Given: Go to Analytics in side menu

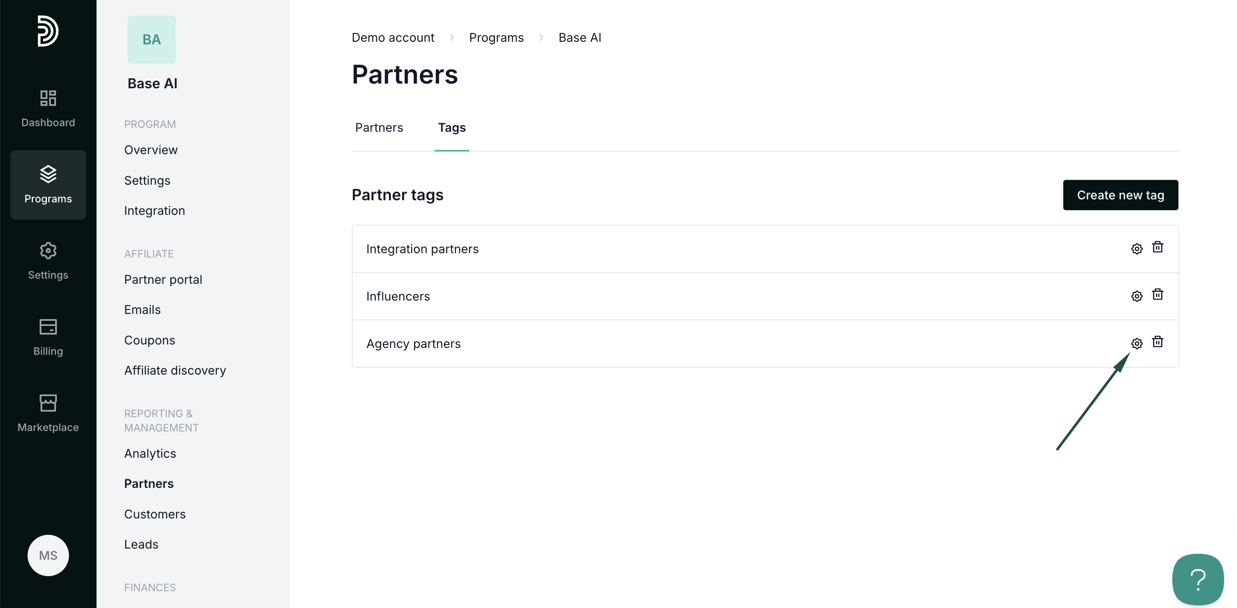Looking at the screenshot, I should click(x=150, y=453).
